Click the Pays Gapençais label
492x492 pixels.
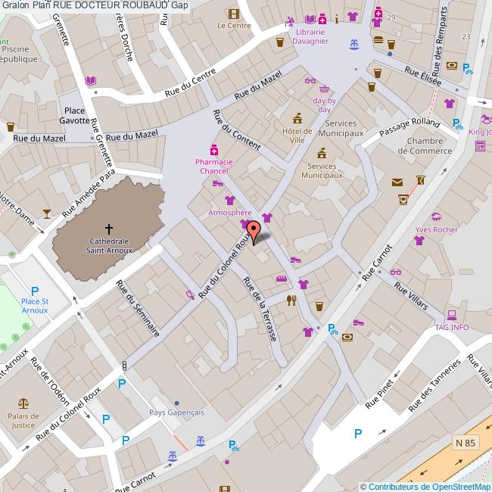click(176, 413)
